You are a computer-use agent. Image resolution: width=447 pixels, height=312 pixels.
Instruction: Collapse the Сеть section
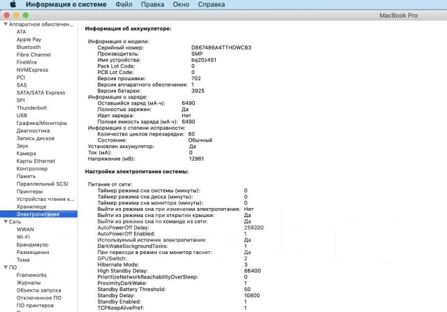[x=6, y=222]
